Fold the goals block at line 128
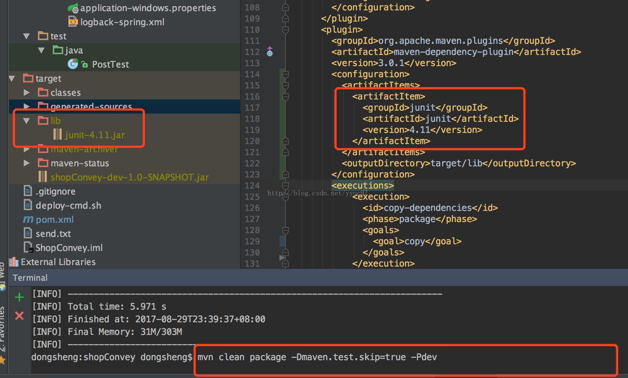Viewport: 628px width, 378px height. [285, 230]
